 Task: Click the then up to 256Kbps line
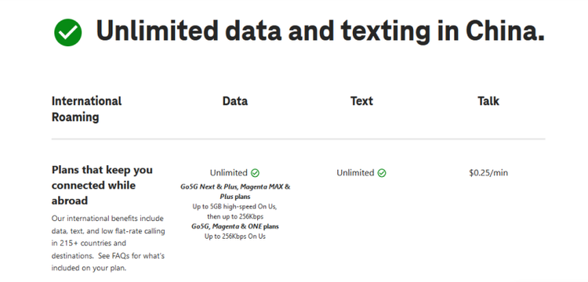tap(235, 216)
